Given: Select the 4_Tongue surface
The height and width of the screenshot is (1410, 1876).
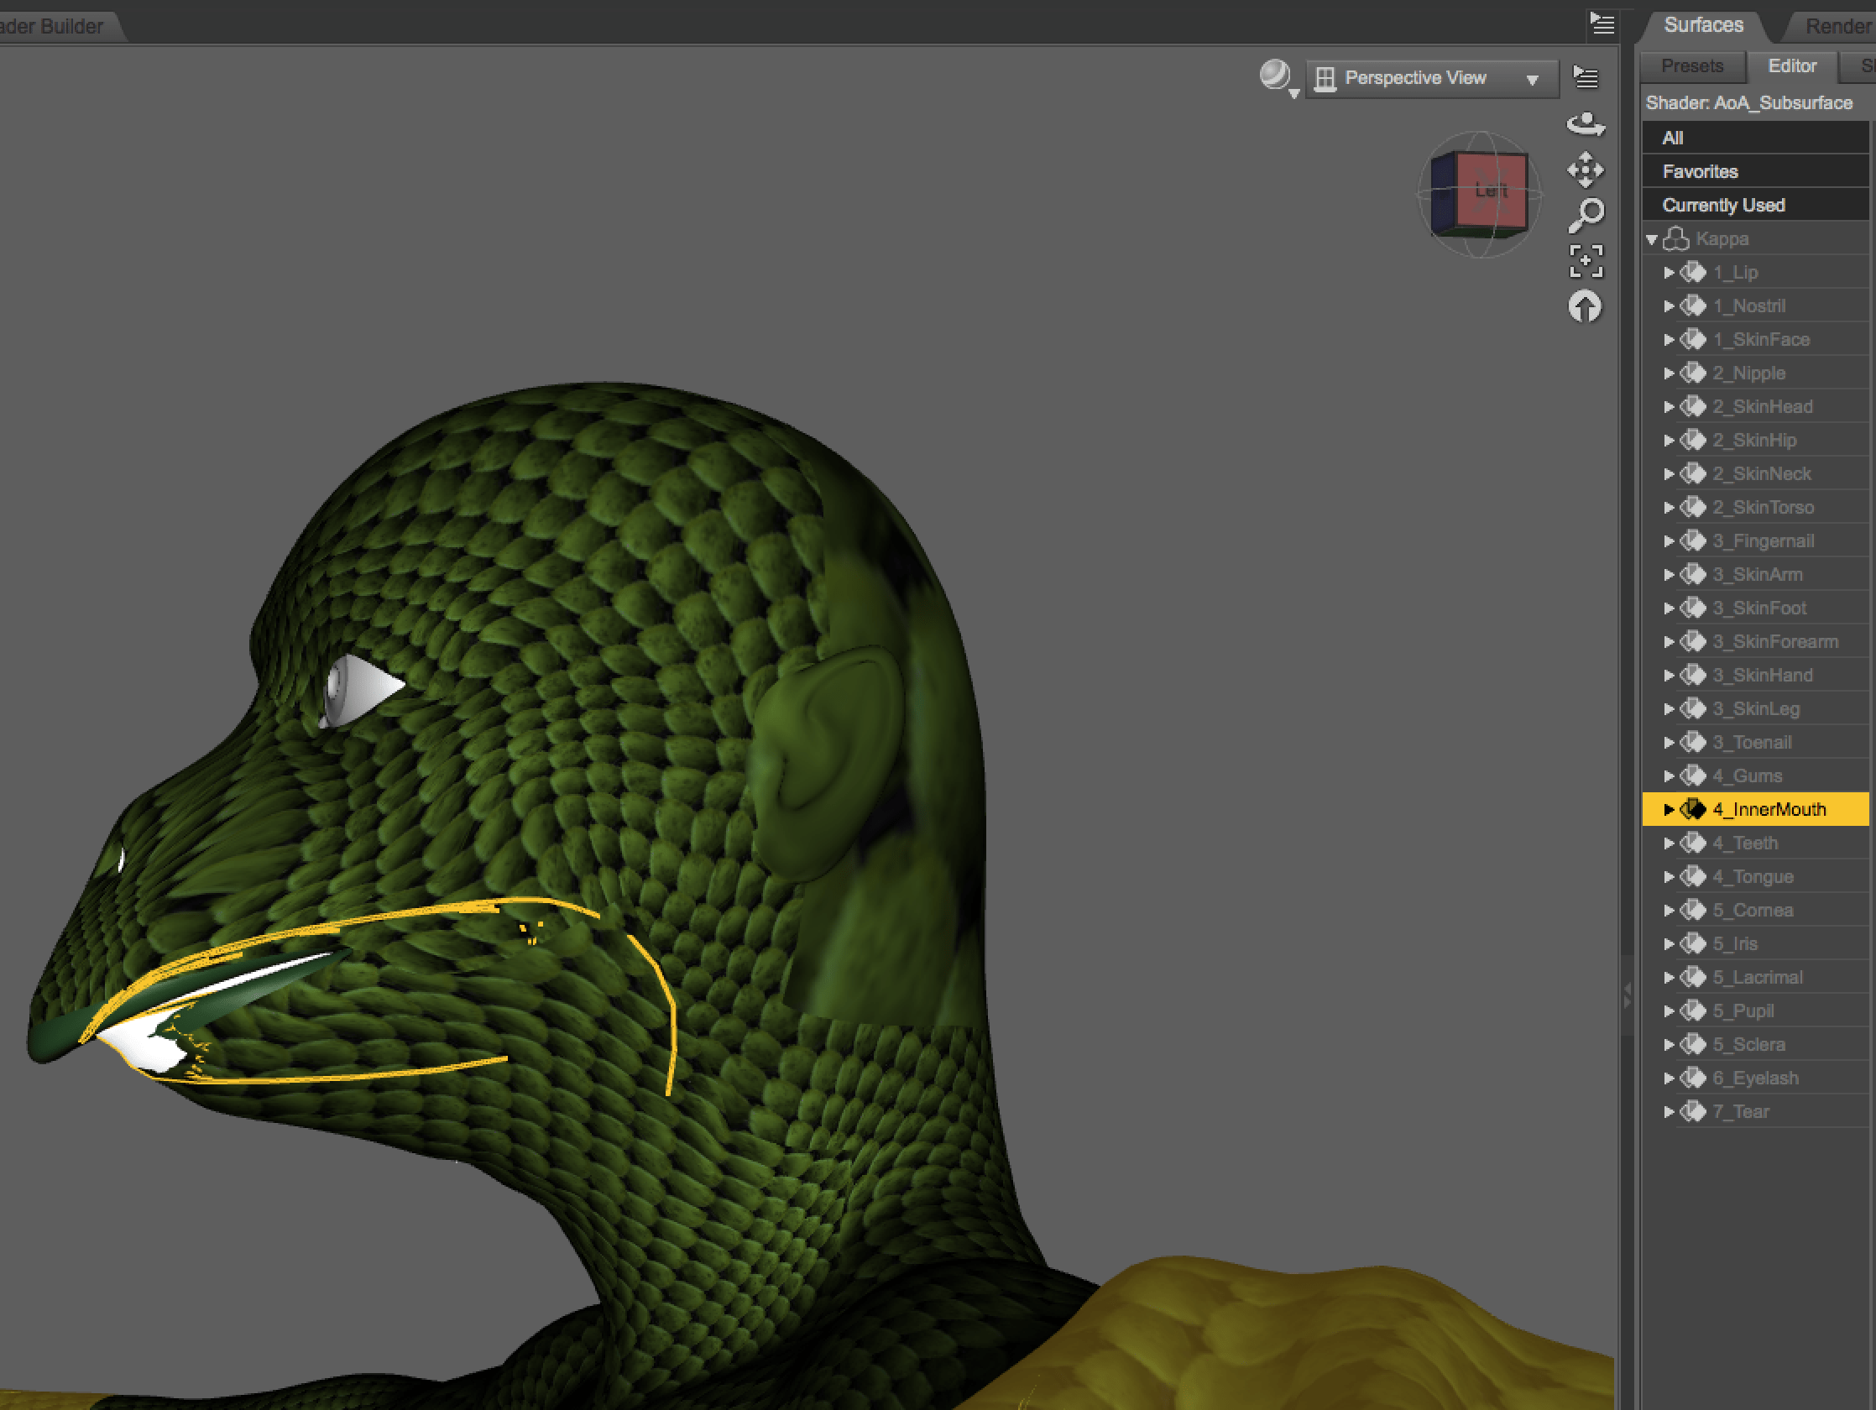Looking at the screenshot, I should tap(1752, 877).
